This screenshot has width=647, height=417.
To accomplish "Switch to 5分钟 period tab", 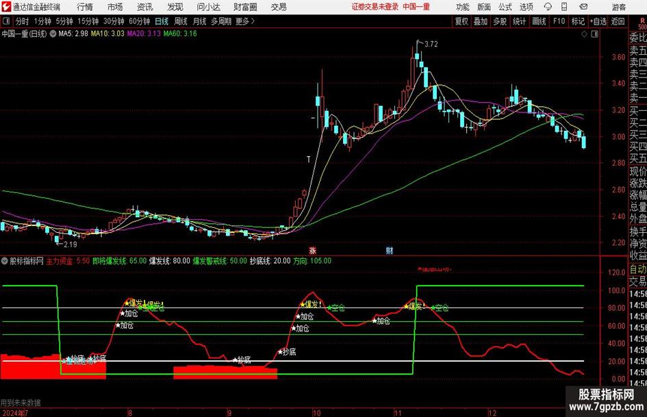I will [x=64, y=21].
